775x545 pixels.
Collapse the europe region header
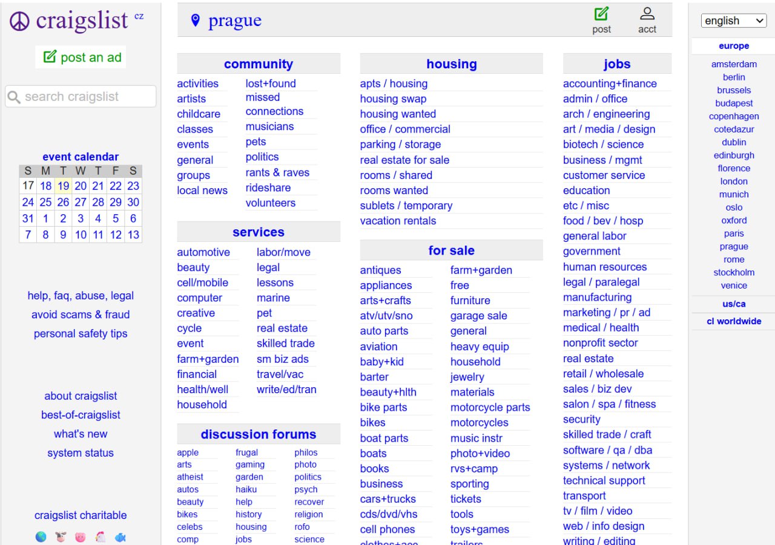[x=734, y=46]
